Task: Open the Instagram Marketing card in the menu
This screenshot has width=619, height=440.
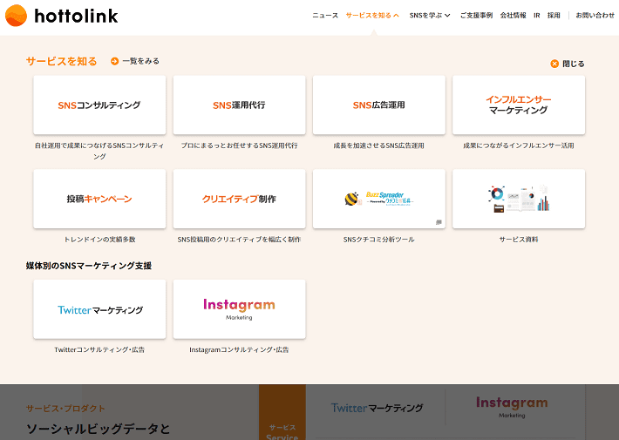Action: tap(239, 309)
